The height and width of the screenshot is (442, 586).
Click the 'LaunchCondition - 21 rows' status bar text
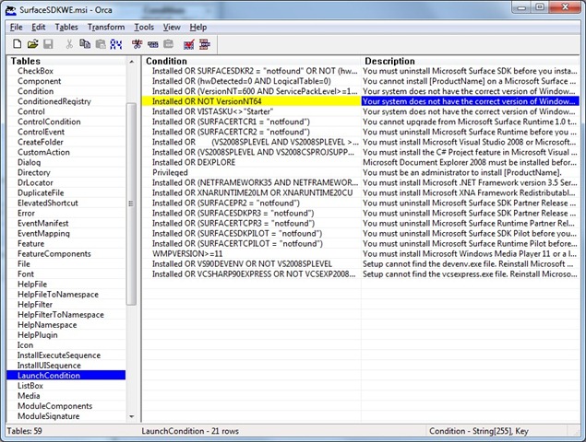[x=190, y=431]
